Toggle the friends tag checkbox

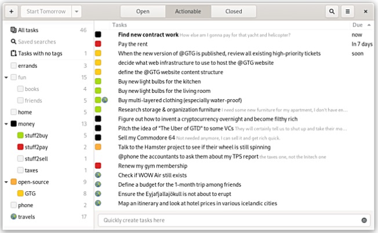(20, 100)
